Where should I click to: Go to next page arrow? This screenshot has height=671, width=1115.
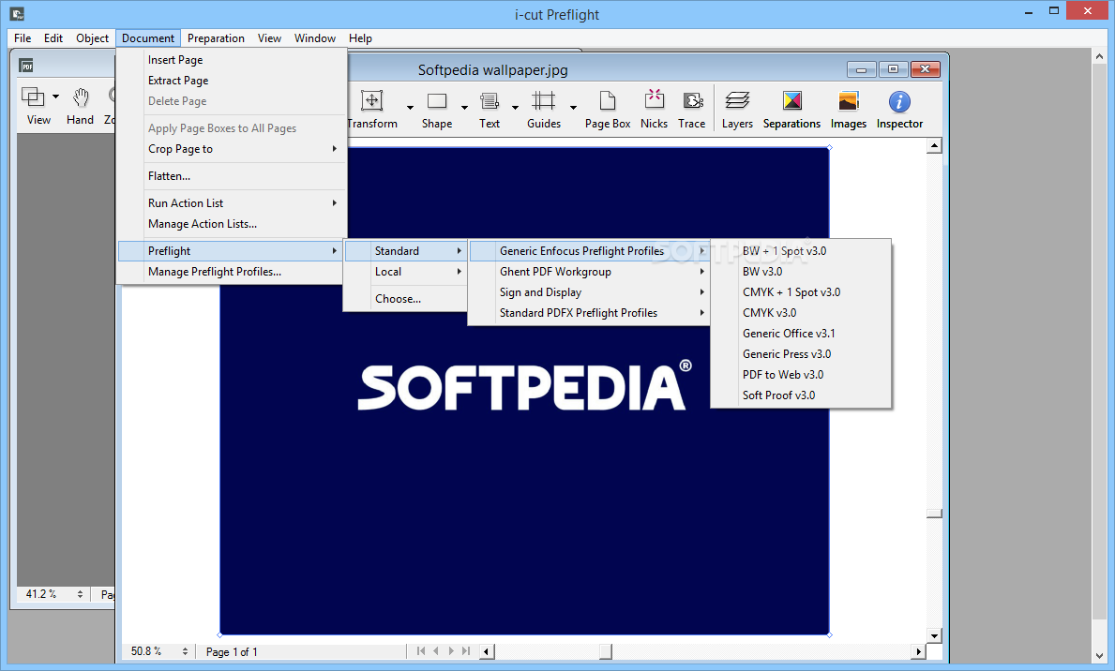pos(451,650)
